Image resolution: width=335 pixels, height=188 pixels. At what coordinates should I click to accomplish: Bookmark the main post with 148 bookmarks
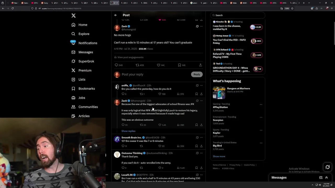[x=179, y=65]
